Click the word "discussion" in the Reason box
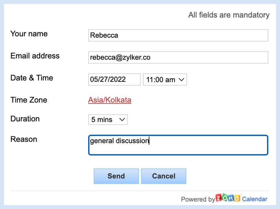280x209 pixels. coord(132,141)
